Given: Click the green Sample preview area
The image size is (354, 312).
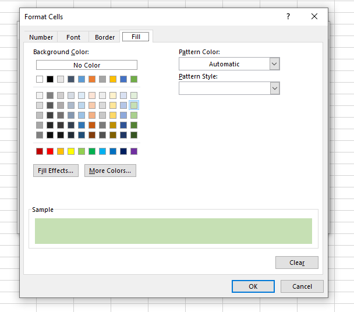Looking at the screenshot, I should point(174,231).
